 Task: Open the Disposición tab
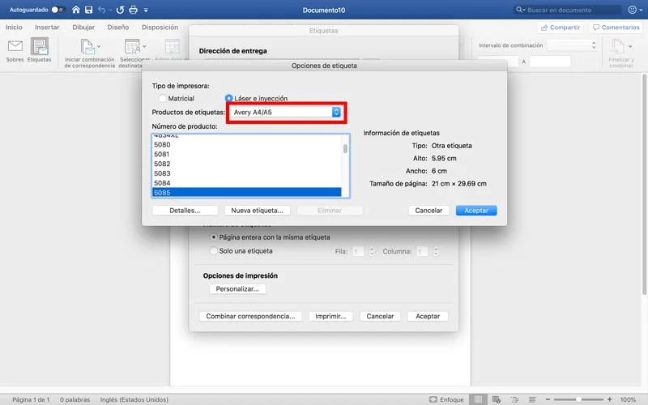(x=160, y=27)
